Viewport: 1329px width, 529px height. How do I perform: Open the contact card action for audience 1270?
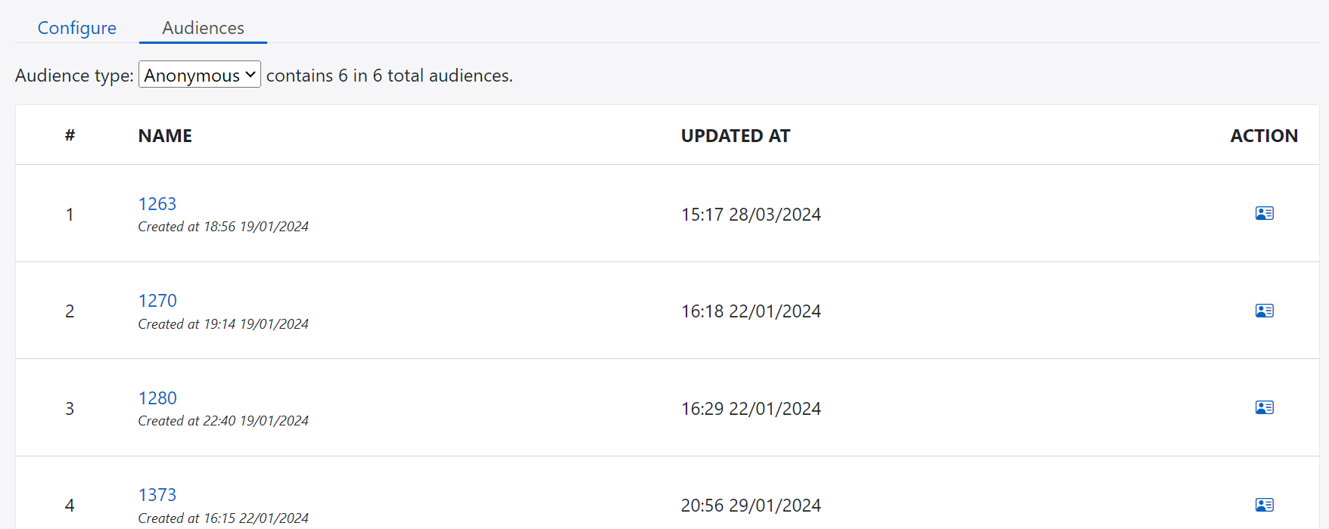pos(1264,310)
